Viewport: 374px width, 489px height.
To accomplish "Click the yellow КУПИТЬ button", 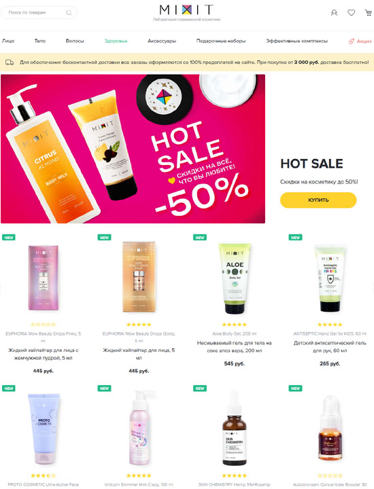I will pos(318,200).
